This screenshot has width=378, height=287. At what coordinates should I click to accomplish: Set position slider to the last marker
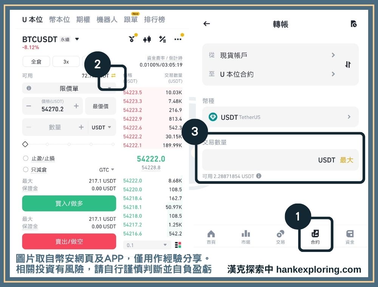pos(113,144)
